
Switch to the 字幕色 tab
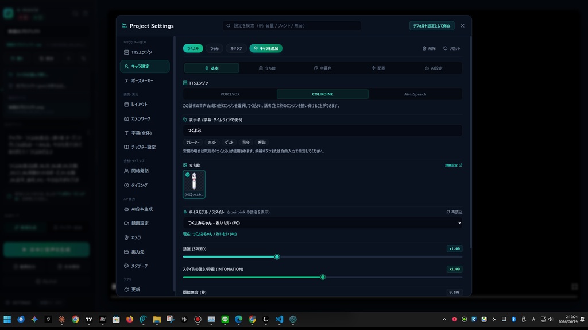[323, 68]
